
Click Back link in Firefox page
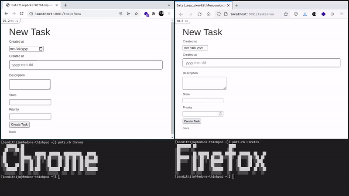(186, 128)
